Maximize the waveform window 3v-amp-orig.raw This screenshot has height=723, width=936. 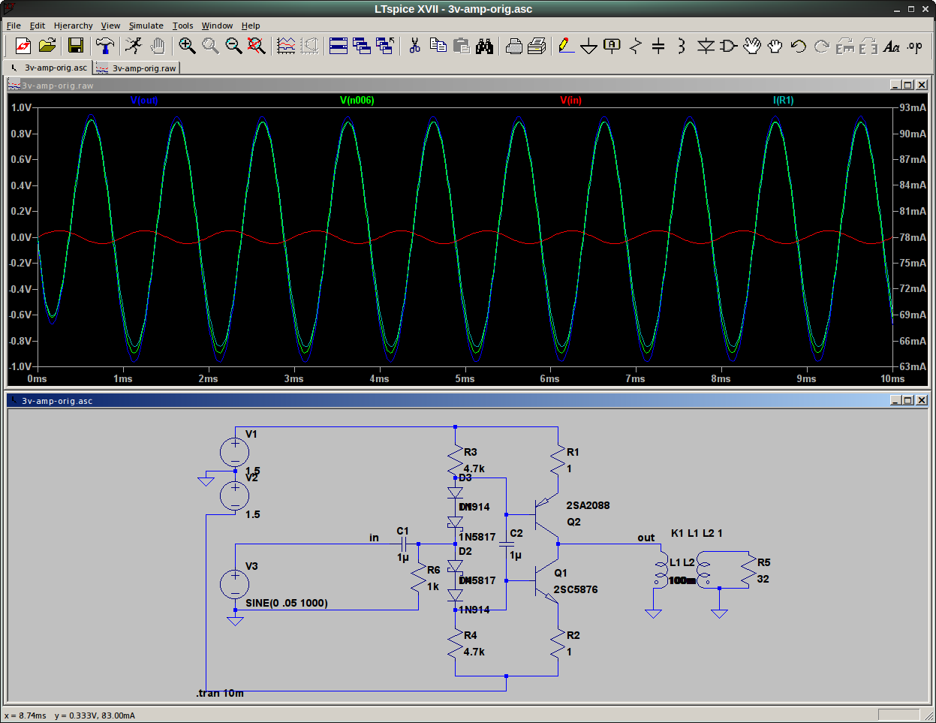coord(908,86)
